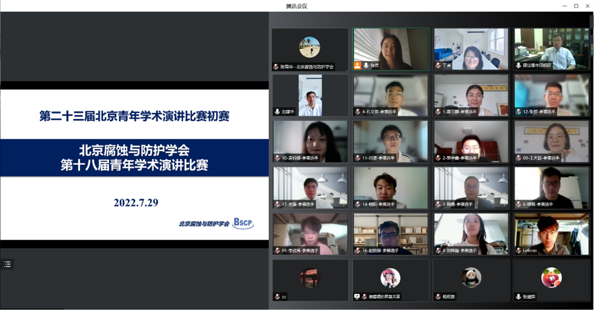Toggle the muted mic on tile 16 participant
The height and width of the screenshot is (310, 594).
(358, 251)
